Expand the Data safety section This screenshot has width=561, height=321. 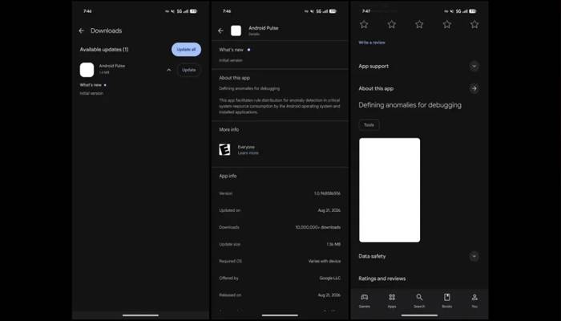click(474, 256)
